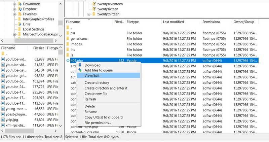
Task: Select the yelp.jpg file icon
Action: (x=3, y=119)
